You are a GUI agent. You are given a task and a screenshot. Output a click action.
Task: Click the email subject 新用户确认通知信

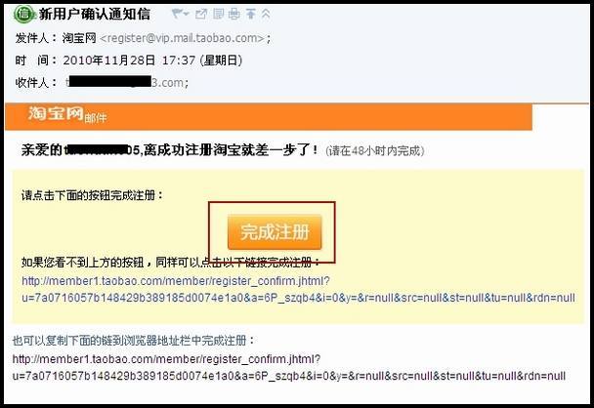tap(95, 15)
